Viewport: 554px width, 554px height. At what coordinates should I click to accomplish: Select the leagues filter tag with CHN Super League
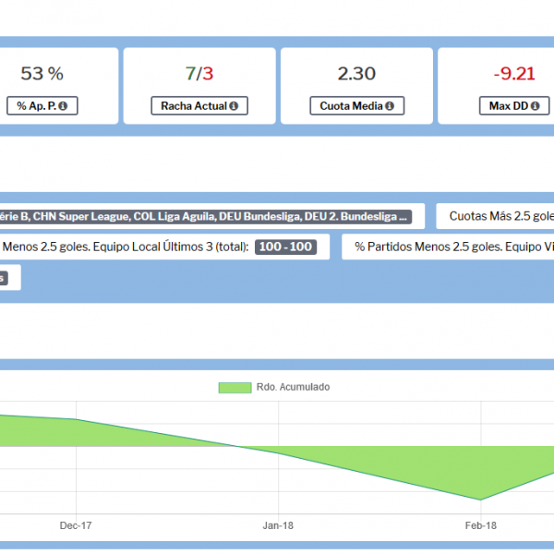pyautogui.click(x=205, y=217)
